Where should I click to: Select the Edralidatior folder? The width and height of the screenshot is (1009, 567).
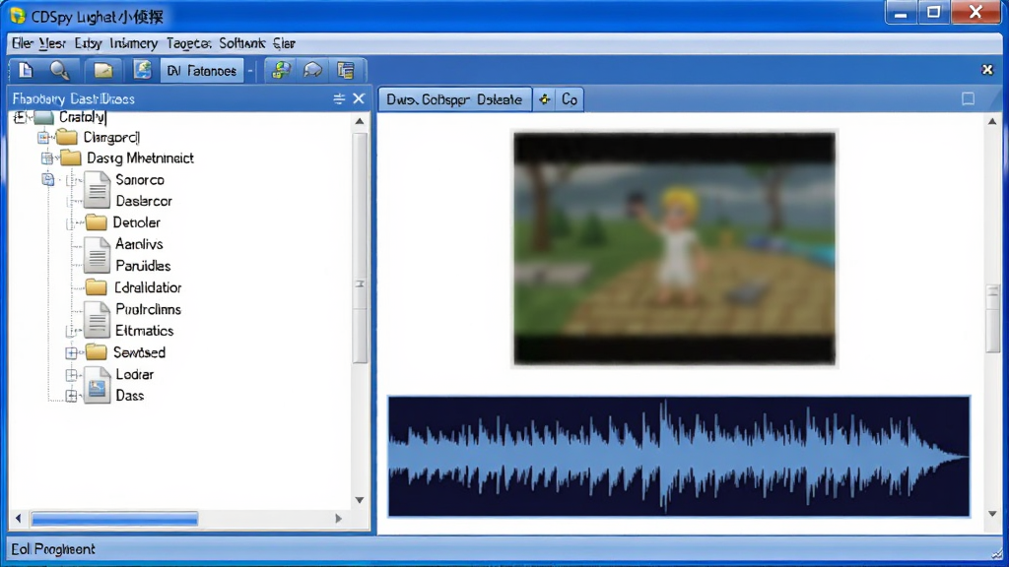click(148, 288)
